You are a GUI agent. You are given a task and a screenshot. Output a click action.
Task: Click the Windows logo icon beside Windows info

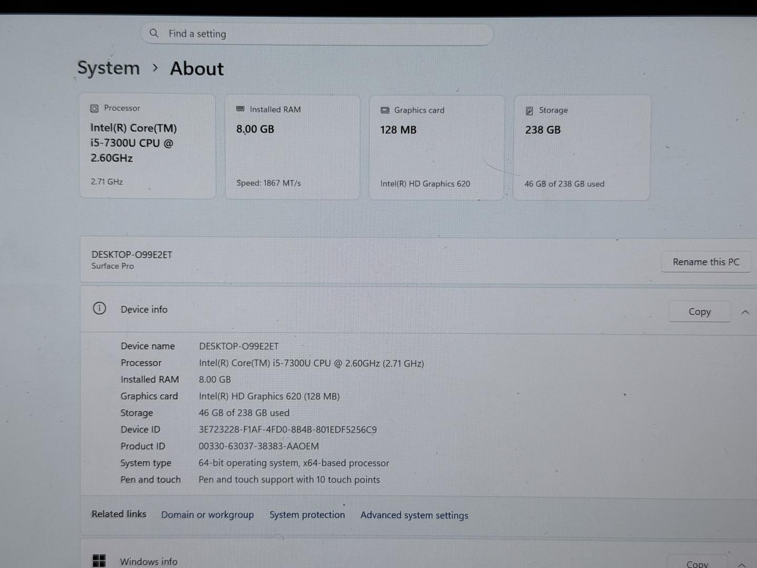click(99, 561)
